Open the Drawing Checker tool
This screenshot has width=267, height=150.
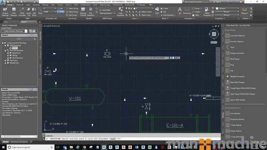[83, 12]
